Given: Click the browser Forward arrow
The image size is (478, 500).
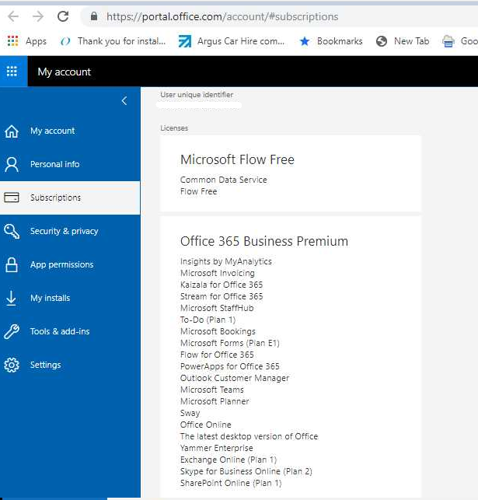Looking at the screenshot, I should pyautogui.click(x=38, y=16).
